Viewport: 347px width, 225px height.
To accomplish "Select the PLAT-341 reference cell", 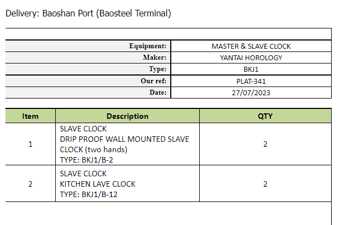I will 251,81.
